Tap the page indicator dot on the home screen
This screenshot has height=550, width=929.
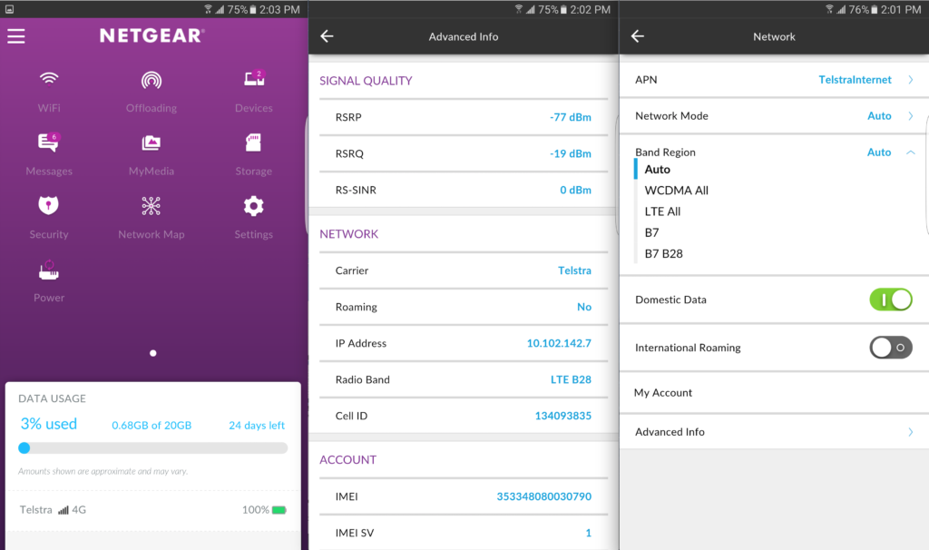152,353
